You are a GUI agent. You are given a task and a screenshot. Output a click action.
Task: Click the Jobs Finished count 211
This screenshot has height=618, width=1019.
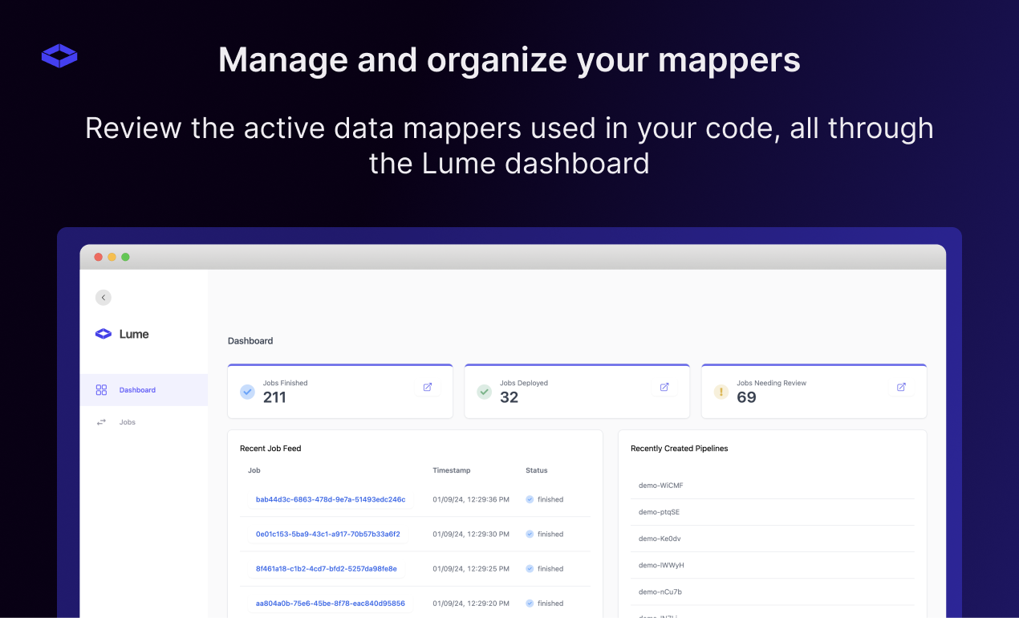(274, 397)
